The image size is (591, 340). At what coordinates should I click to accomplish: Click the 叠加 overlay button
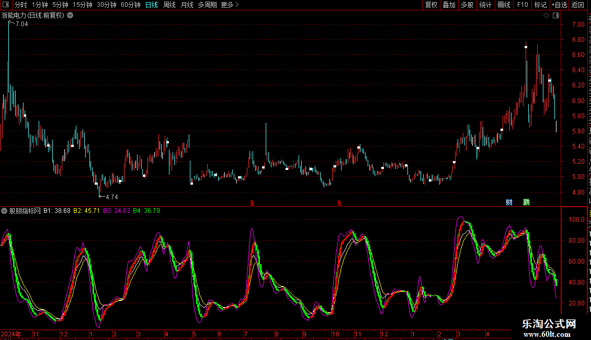449,5
